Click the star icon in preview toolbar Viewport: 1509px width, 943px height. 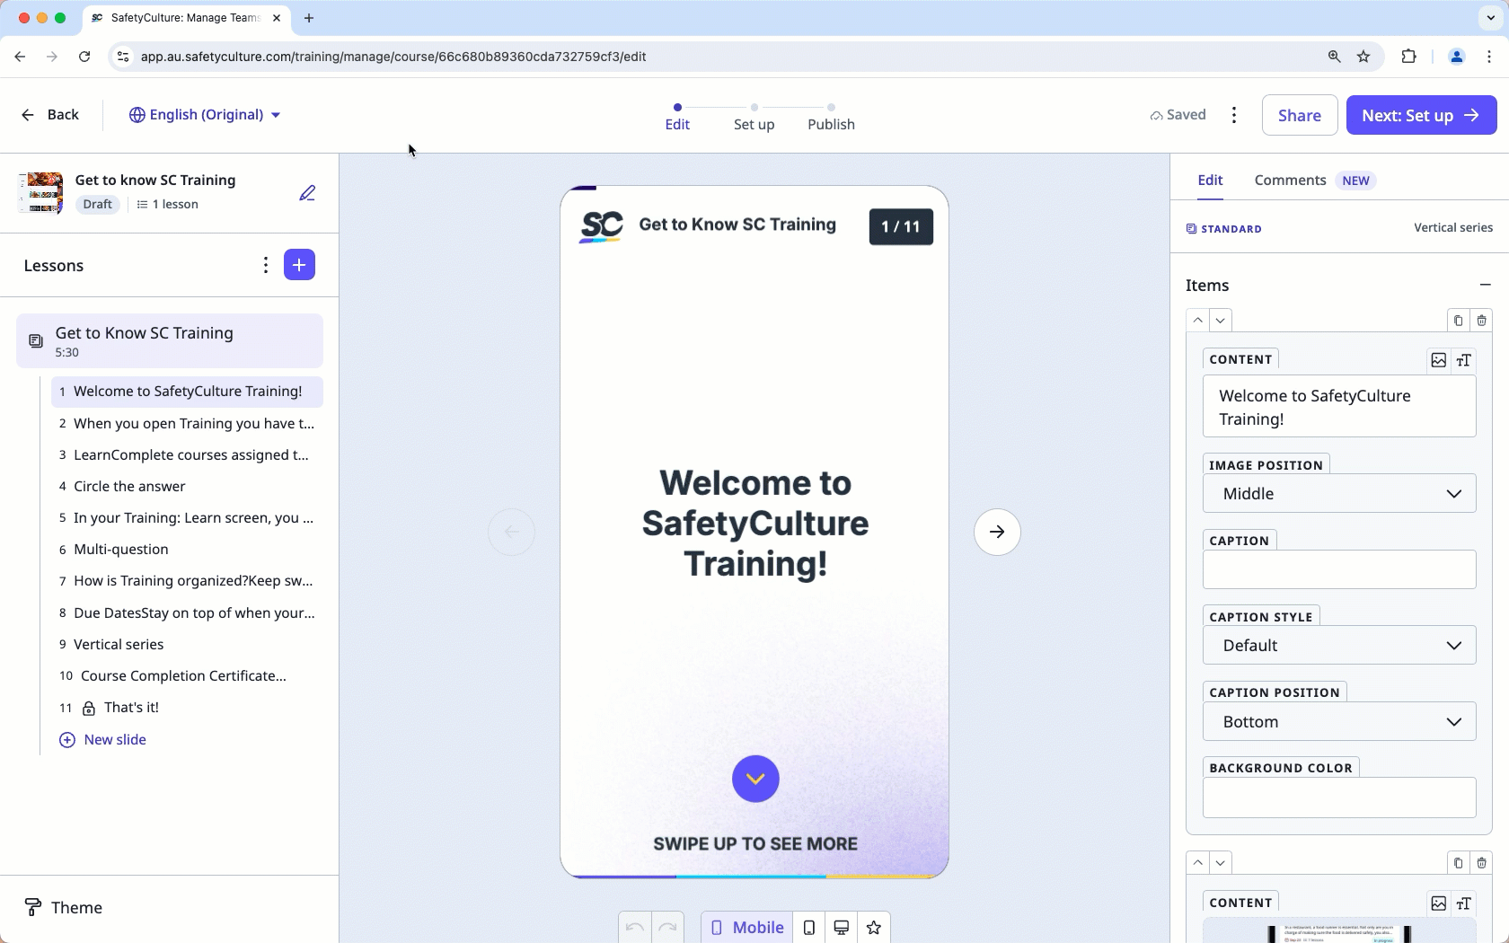point(874,928)
